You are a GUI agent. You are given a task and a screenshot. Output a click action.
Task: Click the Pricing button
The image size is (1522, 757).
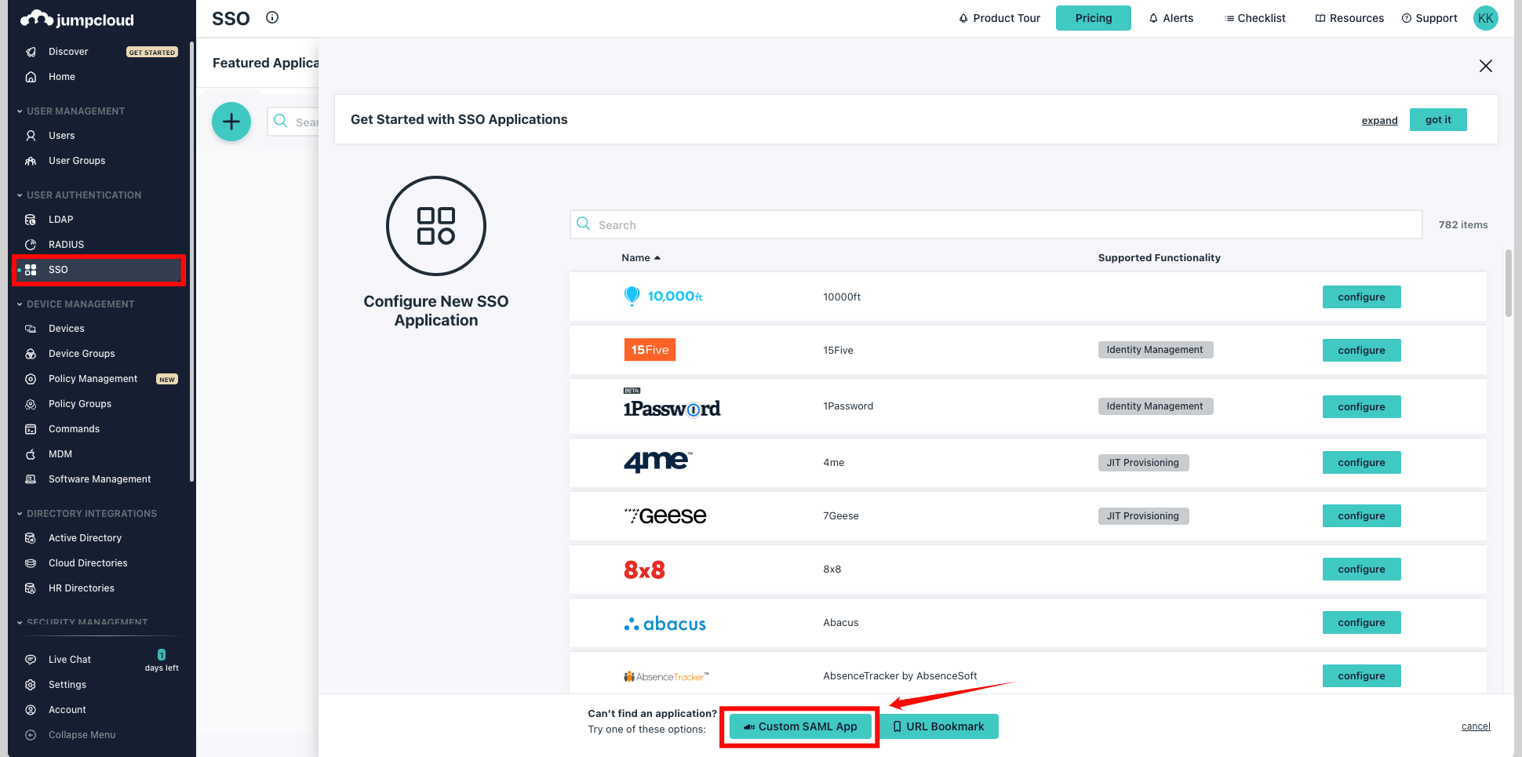pyautogui.click(x=1093, y=18)
